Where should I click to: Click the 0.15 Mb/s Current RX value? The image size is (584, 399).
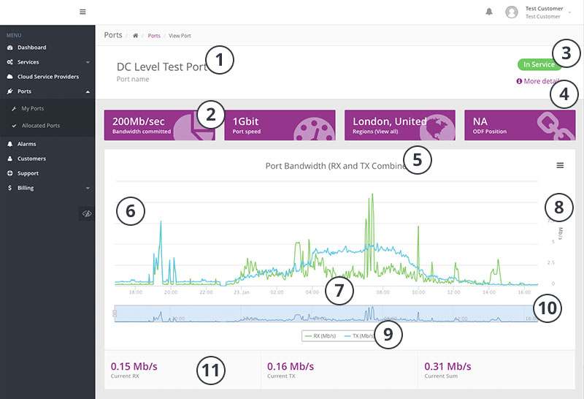(134, 367)
